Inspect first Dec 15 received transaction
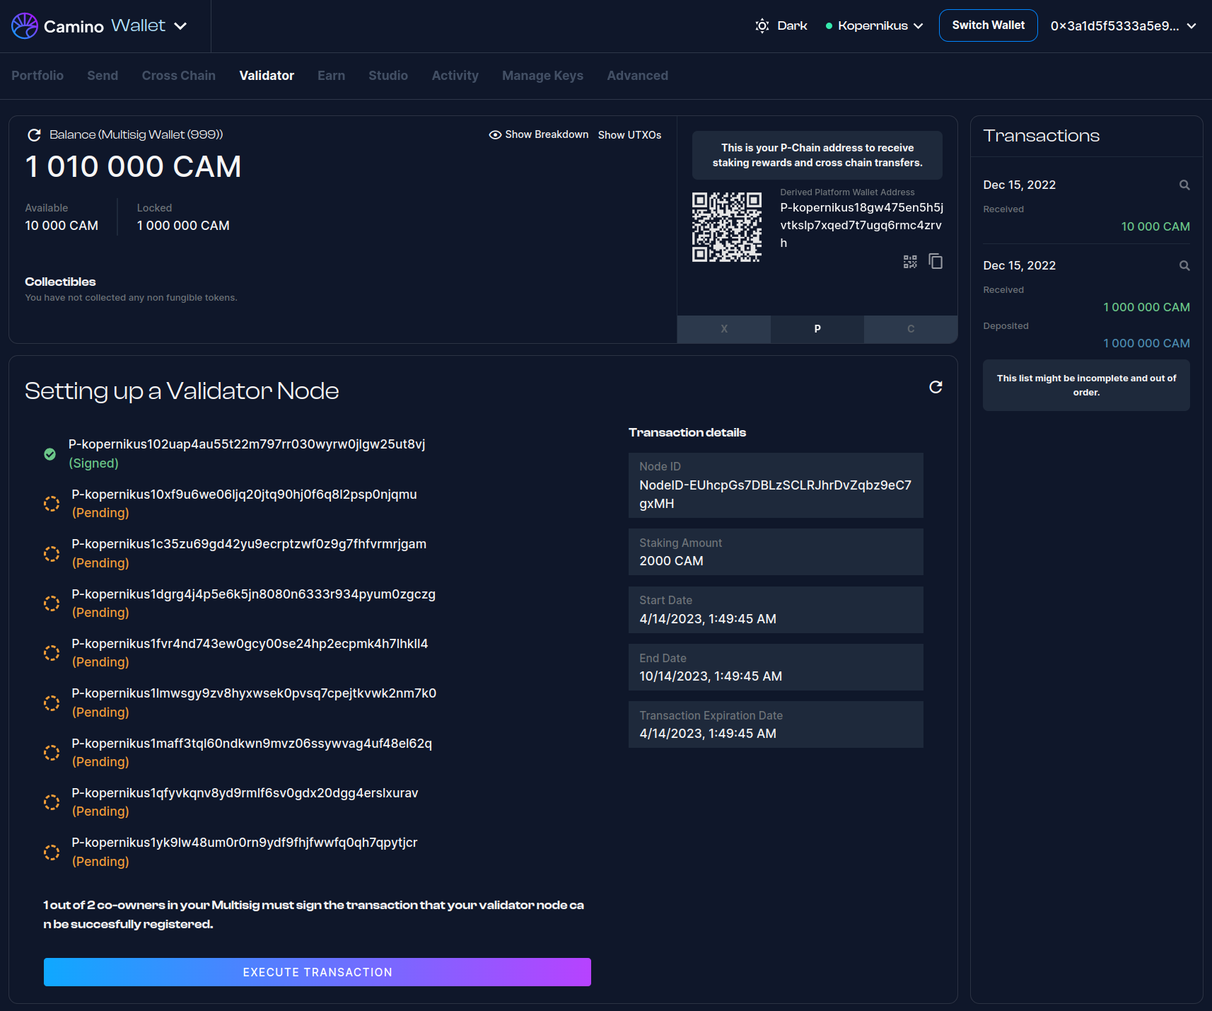This screenshot has height=1011, width=1212. click(1184, 185)
